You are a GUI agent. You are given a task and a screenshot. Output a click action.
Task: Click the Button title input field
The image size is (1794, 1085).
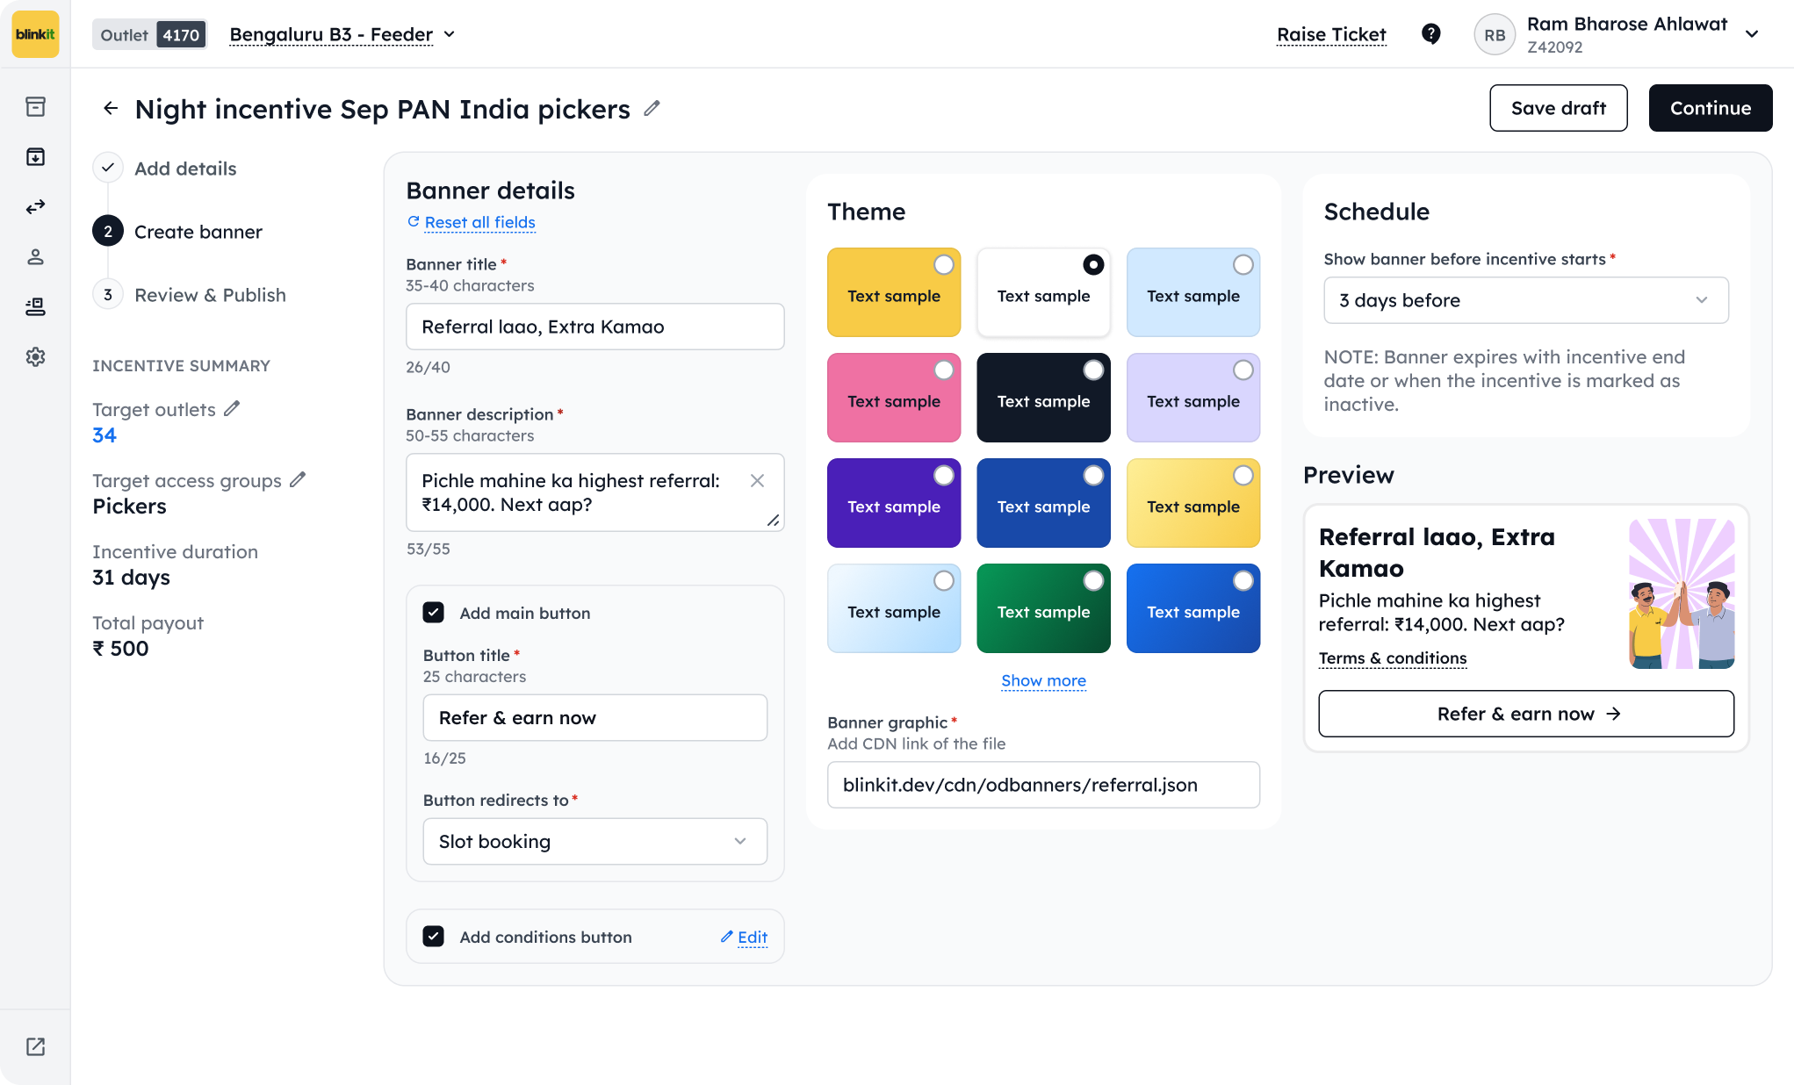point(595,717)
